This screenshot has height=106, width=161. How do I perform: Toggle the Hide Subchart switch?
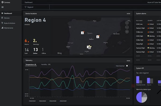[128, 66]
